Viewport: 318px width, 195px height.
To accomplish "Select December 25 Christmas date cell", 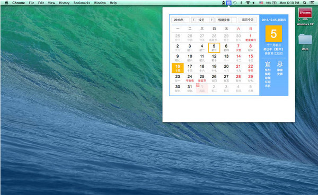I will (x=202, y=78).
